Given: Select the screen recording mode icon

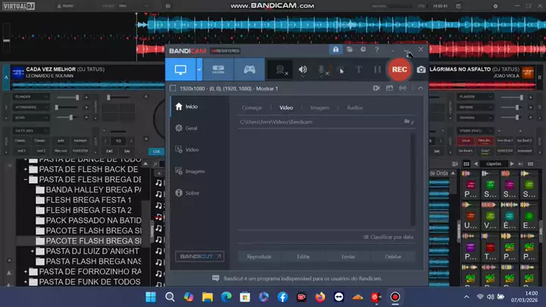Looking at the screenshot, I should click(180, 70).
